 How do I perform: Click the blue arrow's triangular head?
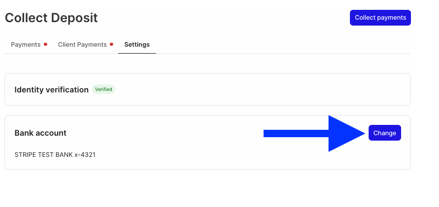(x=345, y=133)
